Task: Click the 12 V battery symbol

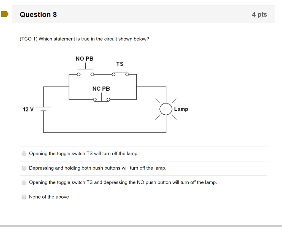Action: tap(43, 109)
